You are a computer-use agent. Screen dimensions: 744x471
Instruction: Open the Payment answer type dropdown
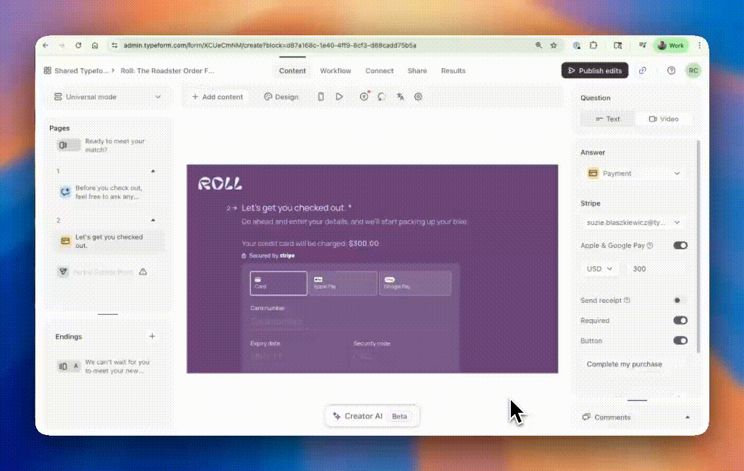tap(634, 173)
